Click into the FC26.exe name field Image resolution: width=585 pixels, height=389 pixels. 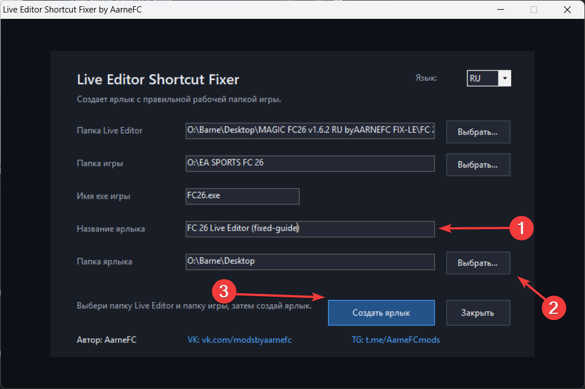point(243,196)
